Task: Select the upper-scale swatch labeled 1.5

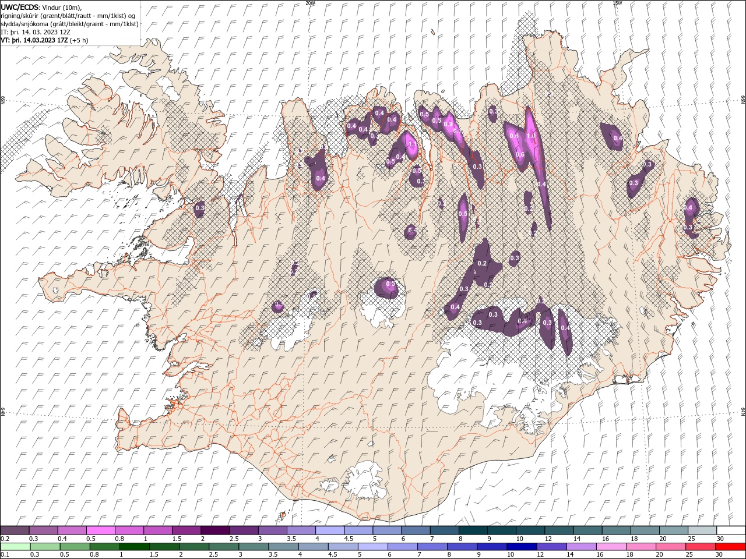Action: point(186,530)
